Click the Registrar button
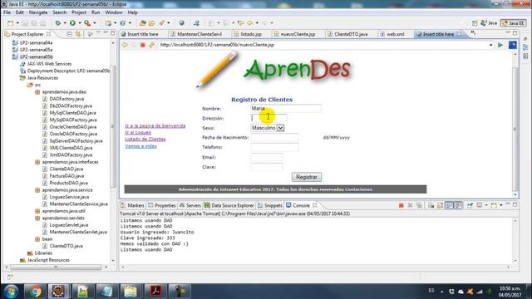The image size is (532, 299). (x=307, y=177)
